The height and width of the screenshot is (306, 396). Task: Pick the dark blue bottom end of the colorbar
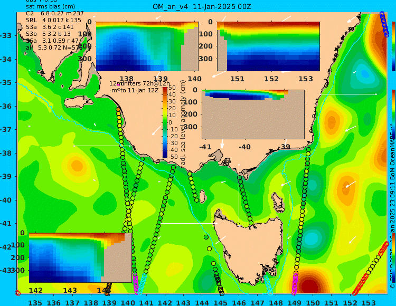165,156
